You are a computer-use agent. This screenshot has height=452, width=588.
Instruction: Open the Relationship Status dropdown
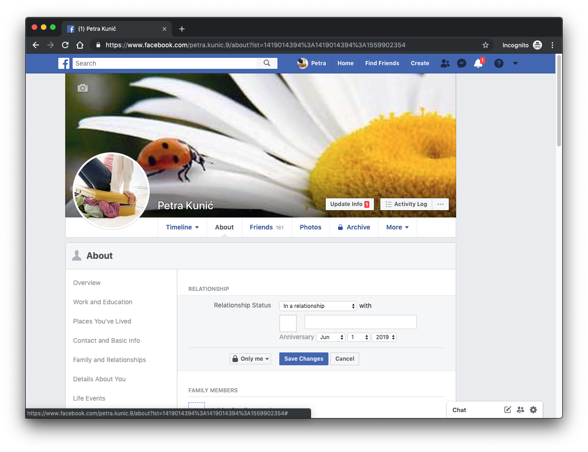(x=318, y=306)
